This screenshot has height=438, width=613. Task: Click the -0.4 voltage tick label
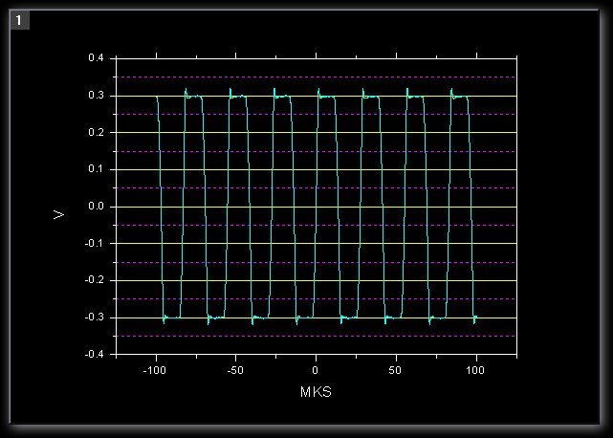94,355
